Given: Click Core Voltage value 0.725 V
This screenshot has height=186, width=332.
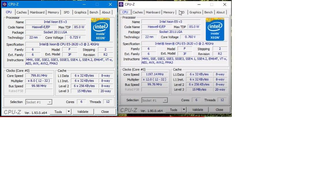Looking at the screenshot, I should [76, 37].
